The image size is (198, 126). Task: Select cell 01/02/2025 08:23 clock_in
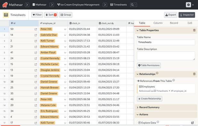click(82, 59)
